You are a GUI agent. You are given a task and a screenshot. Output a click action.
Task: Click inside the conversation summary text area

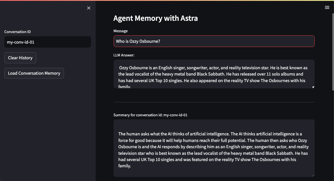[x=214, y=148]
